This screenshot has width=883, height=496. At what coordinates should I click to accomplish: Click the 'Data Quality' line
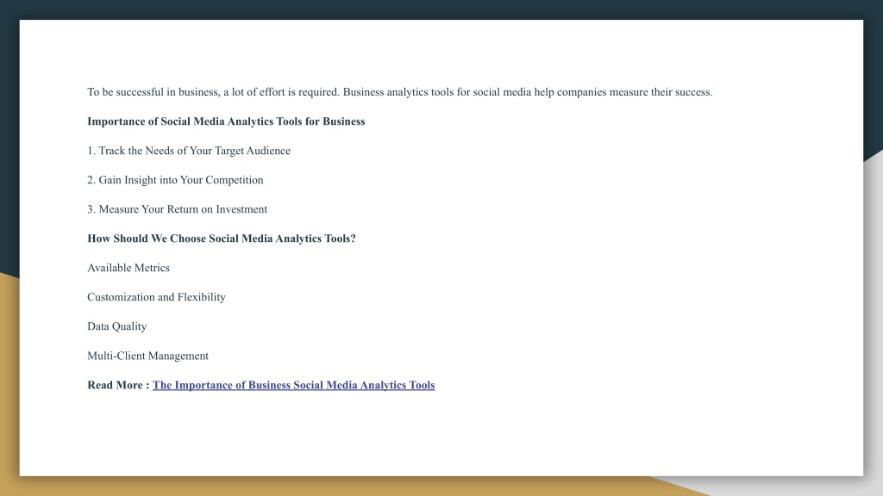[116, 326]
